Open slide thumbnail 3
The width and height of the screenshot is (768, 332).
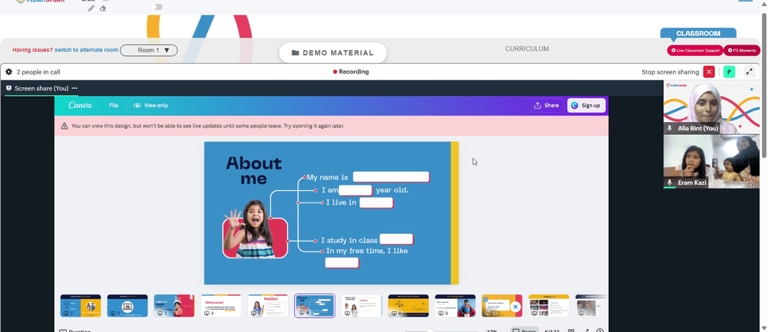(x=174, y=306)
